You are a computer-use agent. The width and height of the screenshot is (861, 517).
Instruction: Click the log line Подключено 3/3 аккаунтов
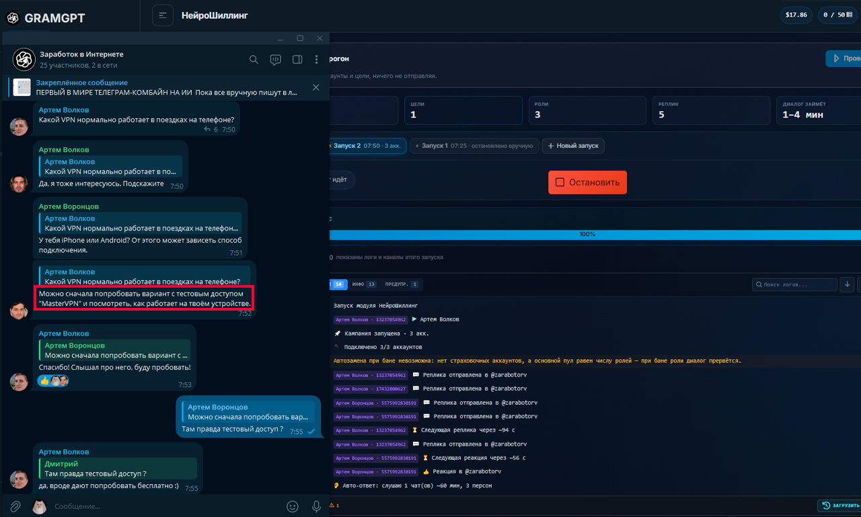tap(378, 347)
